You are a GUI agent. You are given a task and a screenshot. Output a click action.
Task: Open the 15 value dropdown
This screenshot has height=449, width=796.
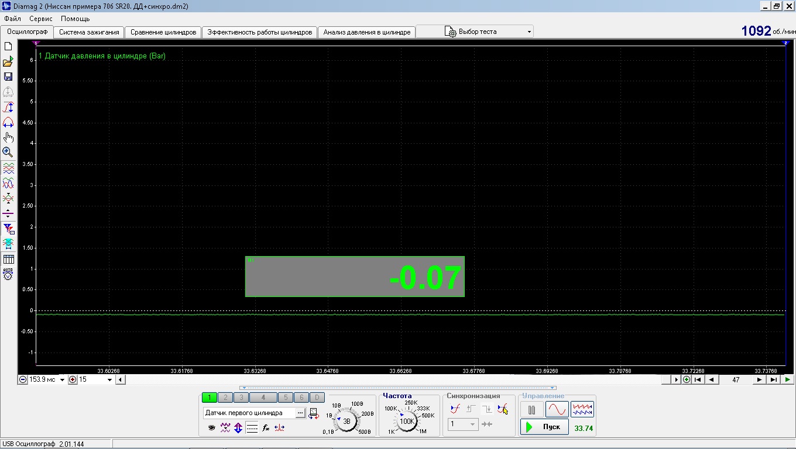109,380
